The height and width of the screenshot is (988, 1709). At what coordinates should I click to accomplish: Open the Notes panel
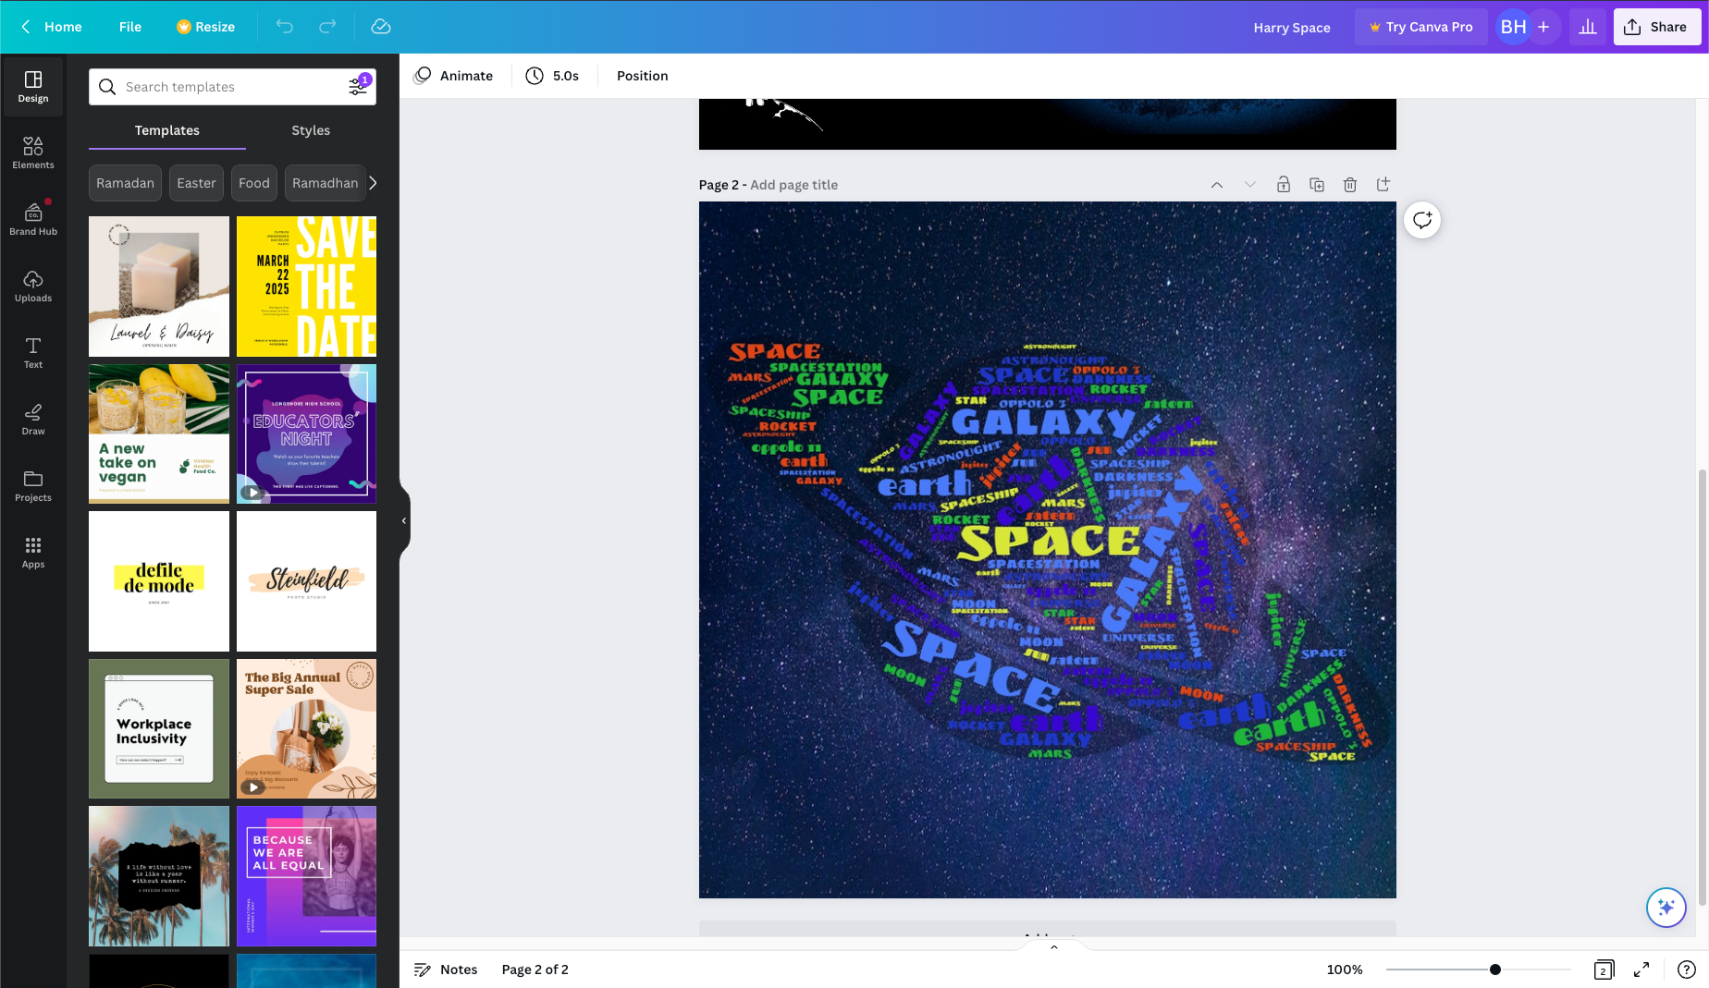pos(446,970)
